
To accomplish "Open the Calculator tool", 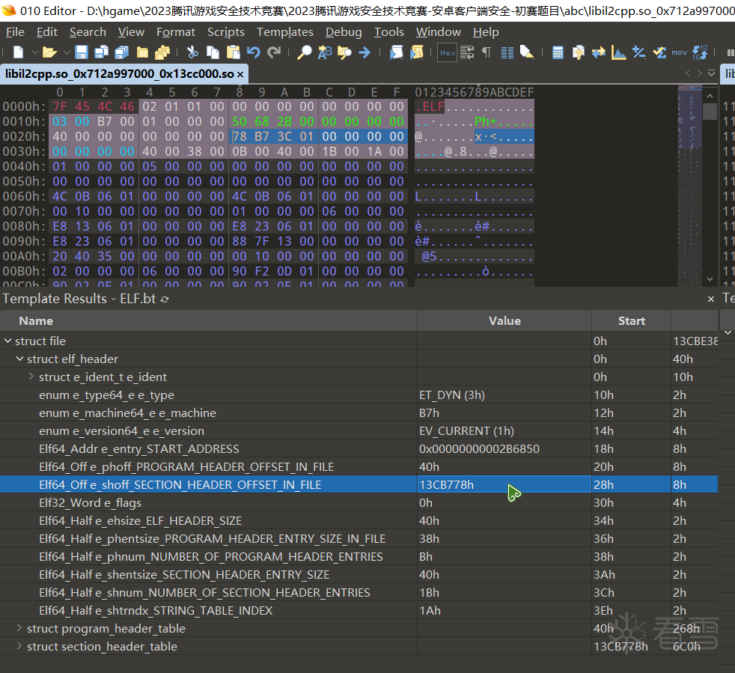I will tap(558, 52).
